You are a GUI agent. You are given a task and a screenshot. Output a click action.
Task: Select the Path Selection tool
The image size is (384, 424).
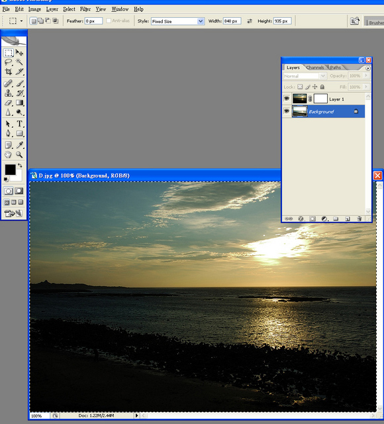(9, 124)
